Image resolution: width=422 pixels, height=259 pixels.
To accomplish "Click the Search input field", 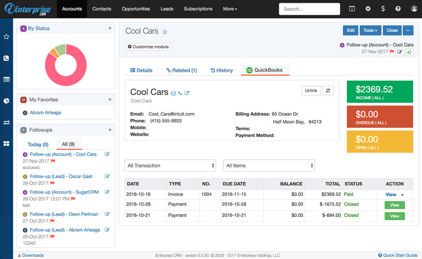I will pos(309,9).
